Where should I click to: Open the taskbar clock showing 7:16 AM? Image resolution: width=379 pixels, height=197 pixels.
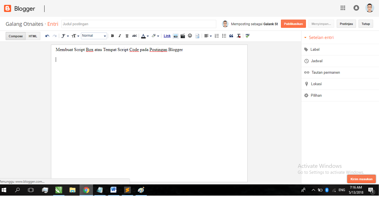(x=356, y=190)
